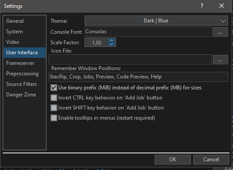
Task: Click the Scale Factor value field 1,00
Action: (x=96, y=42)
